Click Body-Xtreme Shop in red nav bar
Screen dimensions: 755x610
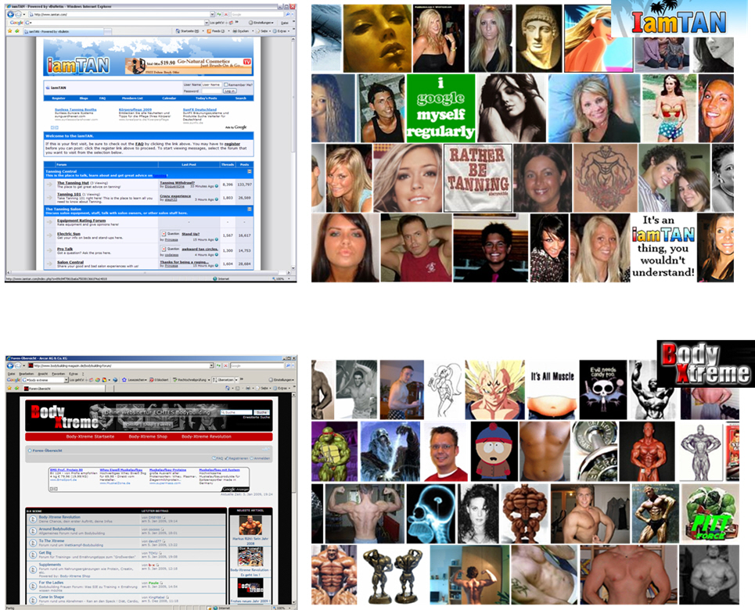coord(148,436)
